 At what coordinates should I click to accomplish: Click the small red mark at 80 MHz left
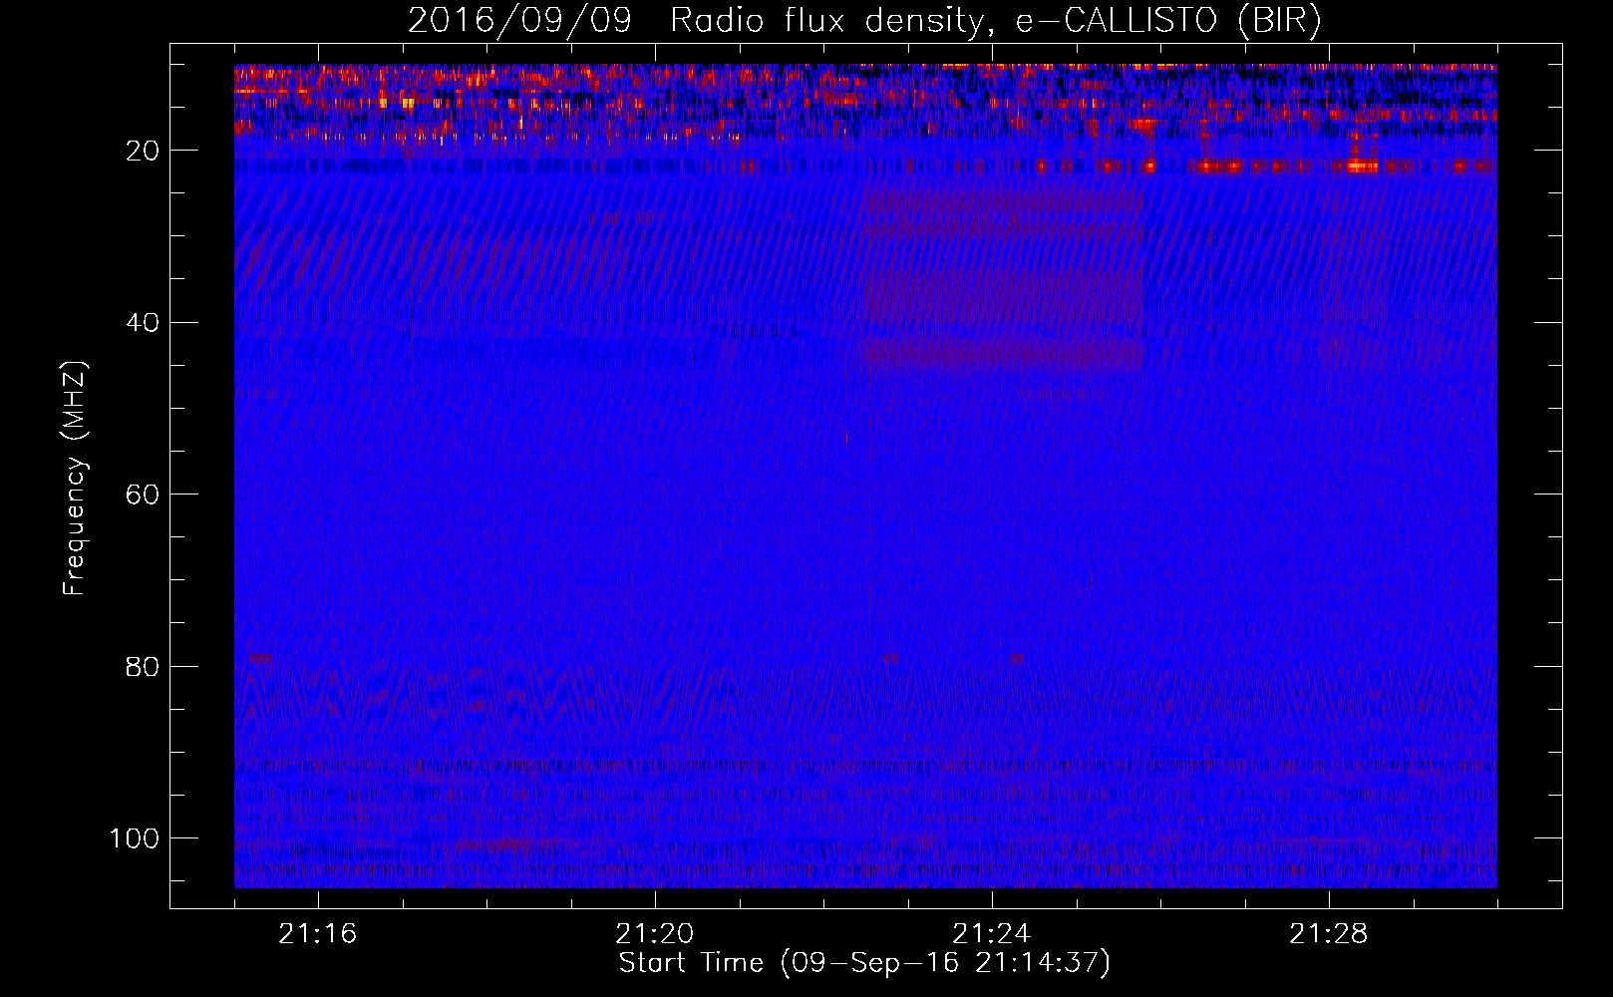pyautogui.click(x=260, y=658)
